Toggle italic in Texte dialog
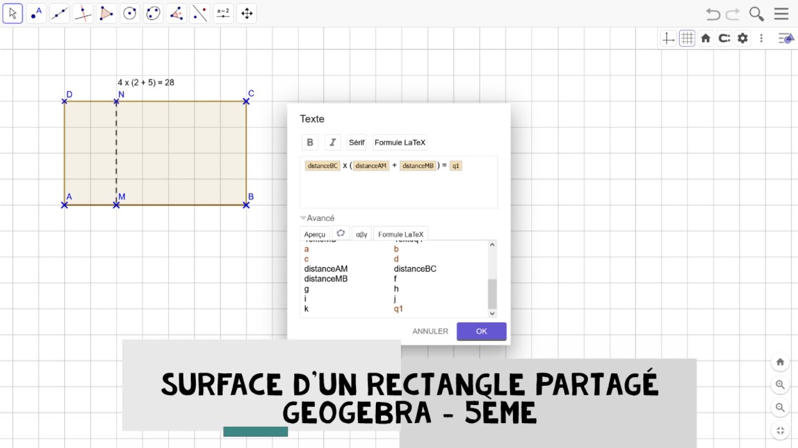This screenshot has height=448, width=798. click(332, 142)
